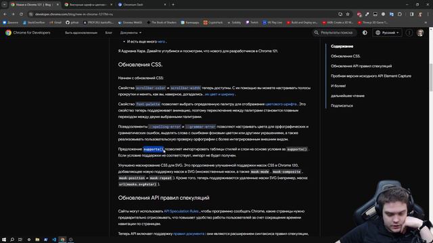The height and width of the screenshot is (243, 433).
Task: Click the mask-mode code term
Action: [260, 172]
